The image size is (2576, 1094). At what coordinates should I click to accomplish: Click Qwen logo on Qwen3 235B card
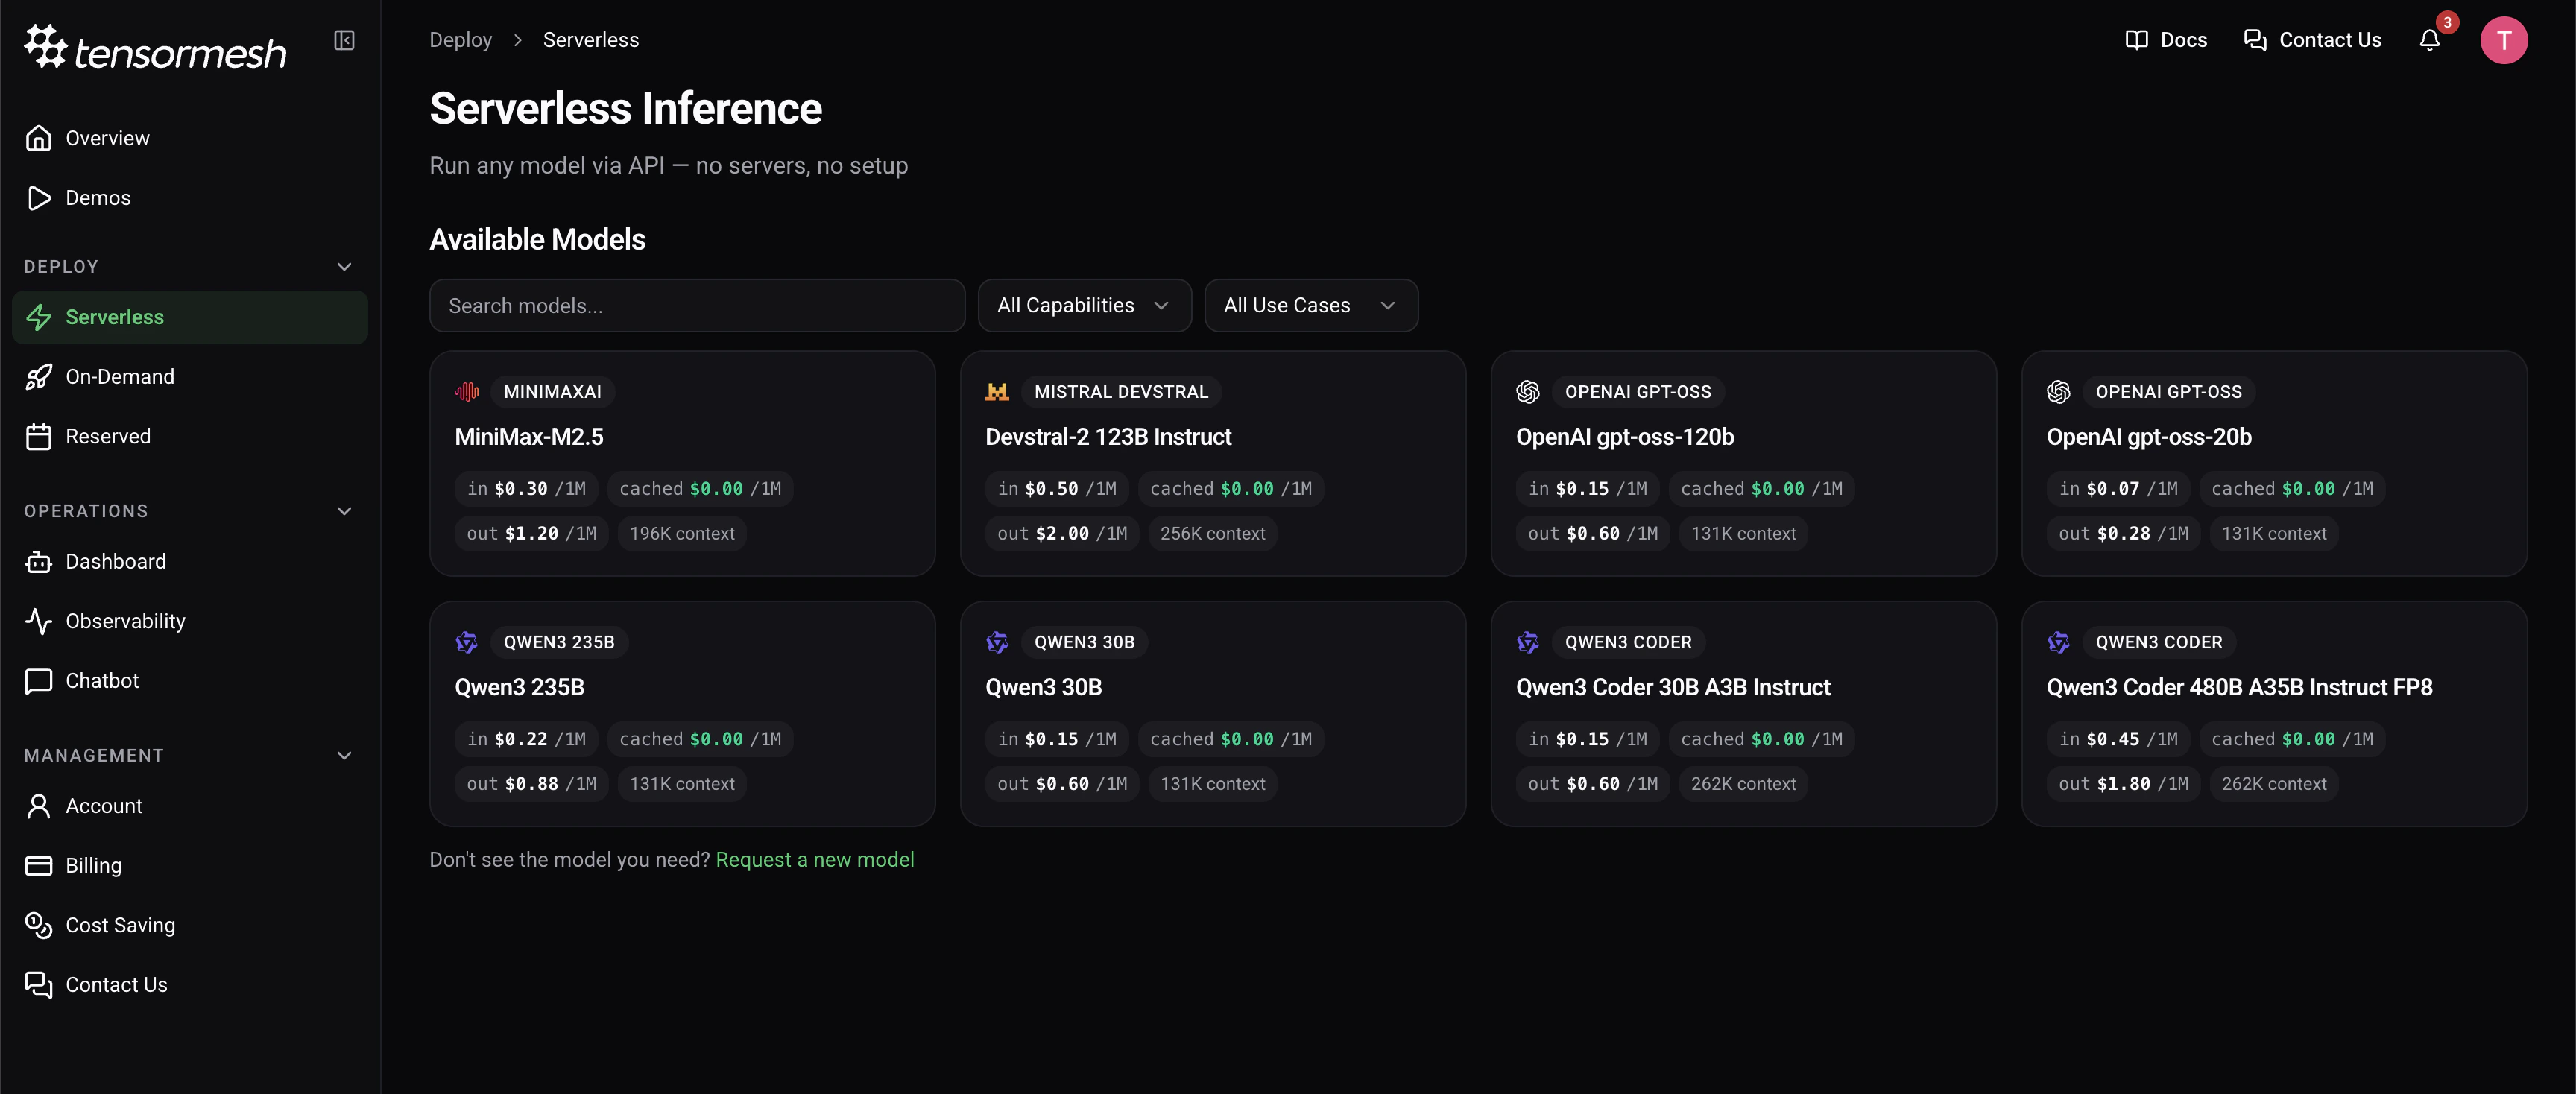tap(467, 642)
